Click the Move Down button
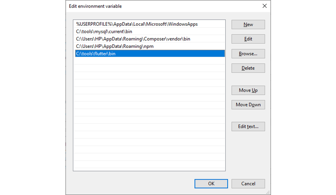 coord(248,105)
